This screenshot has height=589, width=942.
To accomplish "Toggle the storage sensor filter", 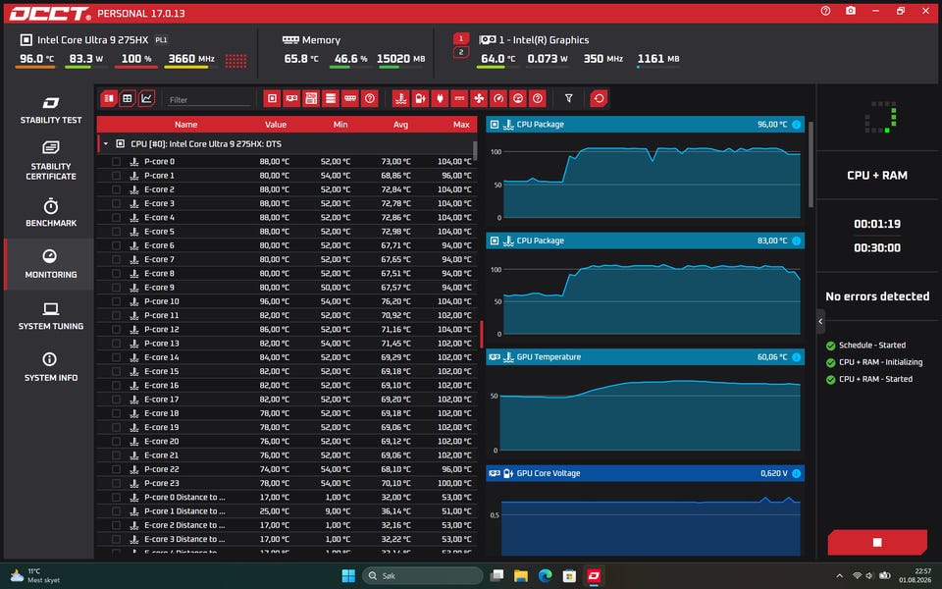I will click(331, 98).
